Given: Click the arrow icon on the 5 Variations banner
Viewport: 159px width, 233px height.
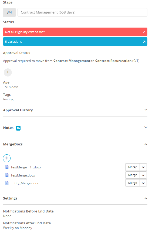Looking at the screenshot, I should pyautogui.click(x=144, y=41).
